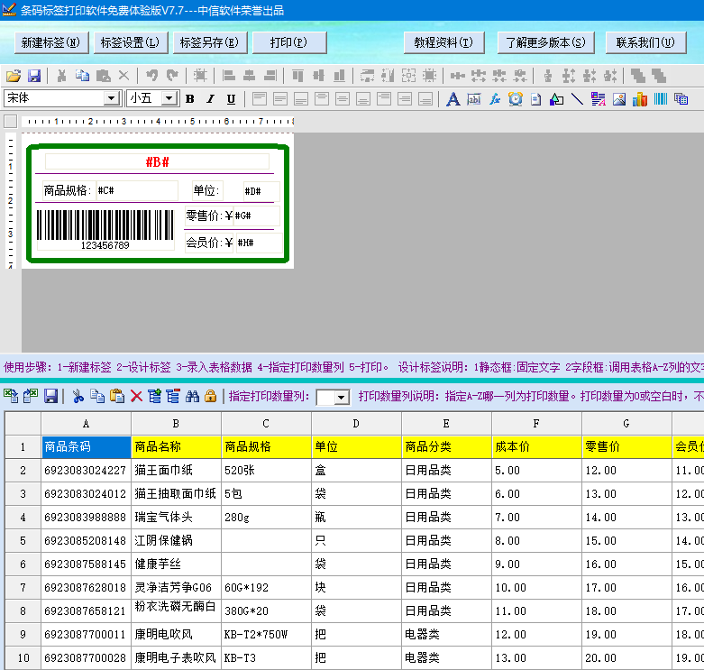Insert field text box (abl) tool
This screenshot has width=704, height=670.
473,99
